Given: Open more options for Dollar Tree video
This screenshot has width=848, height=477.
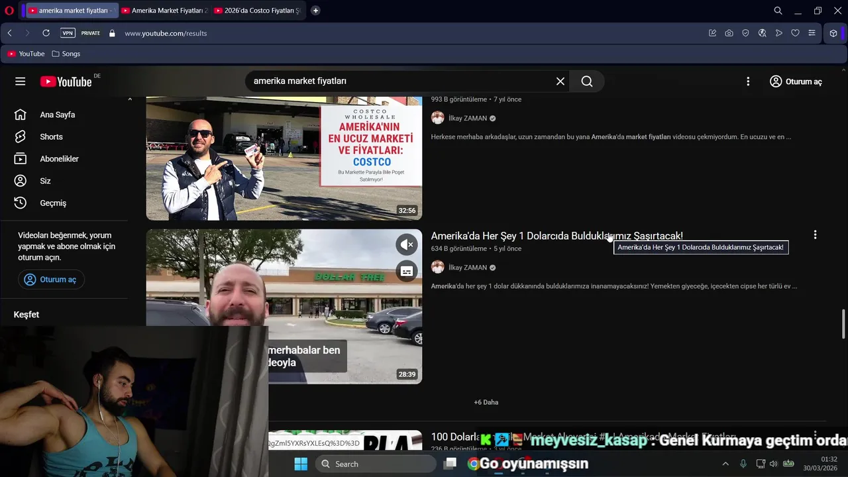Looking at the screenshot, I should pyautogui.click(x=815, y=235).
